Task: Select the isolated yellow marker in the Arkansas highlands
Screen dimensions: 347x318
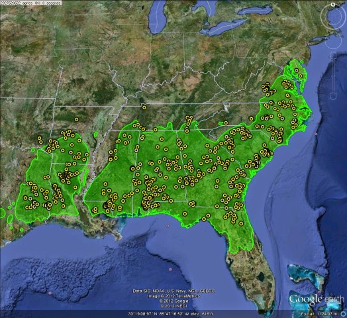Action: [x=76, y=119]
